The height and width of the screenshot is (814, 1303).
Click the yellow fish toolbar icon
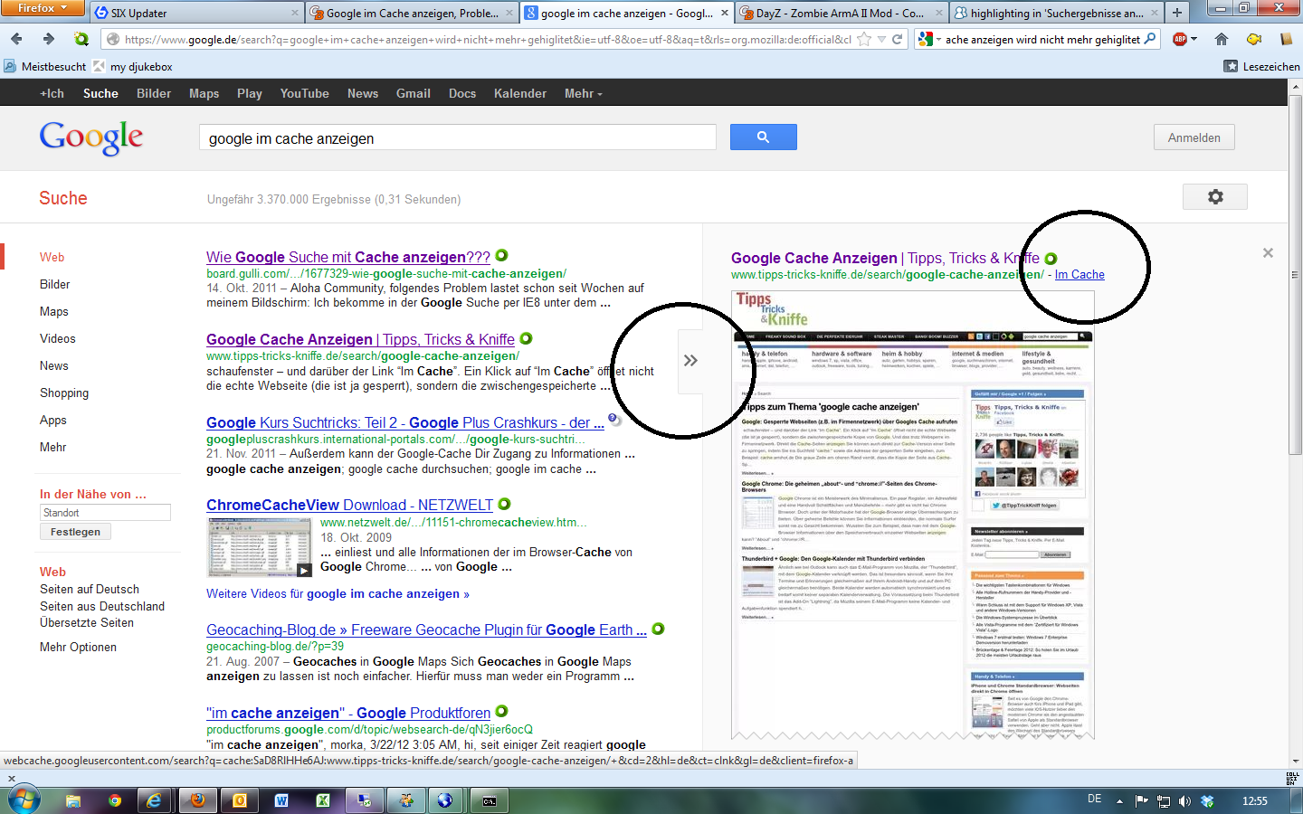[x=1254, y=39]
